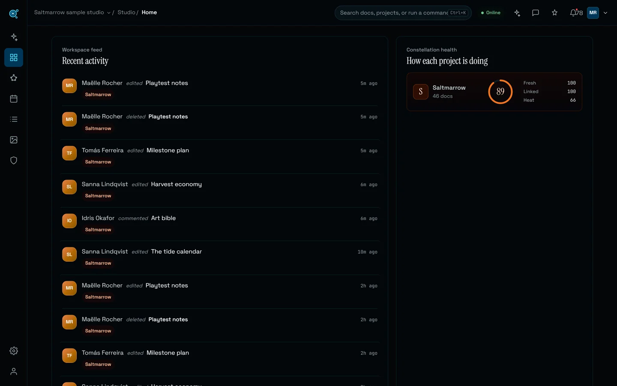Click the Saltmarrow tag under The tide calendar

98,263
